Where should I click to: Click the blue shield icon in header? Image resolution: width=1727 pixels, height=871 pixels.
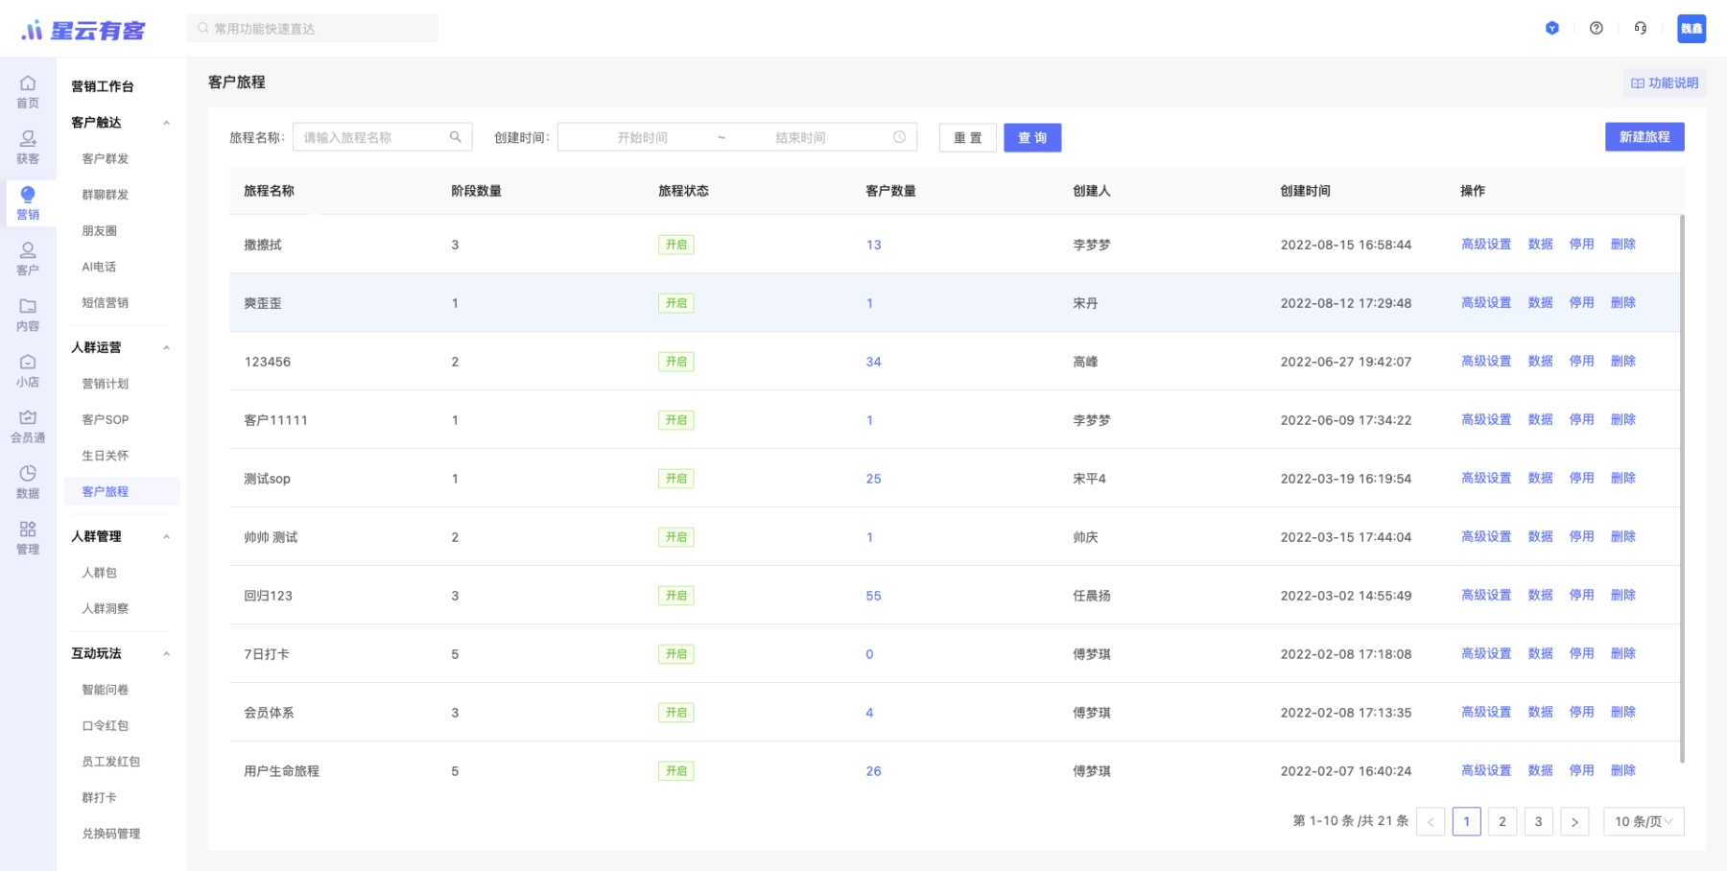1552,28
